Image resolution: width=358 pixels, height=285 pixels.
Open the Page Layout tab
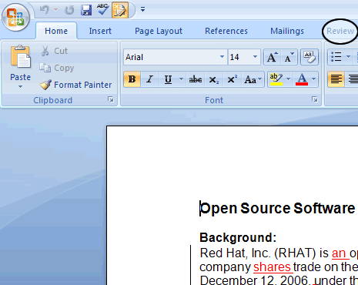159,31
